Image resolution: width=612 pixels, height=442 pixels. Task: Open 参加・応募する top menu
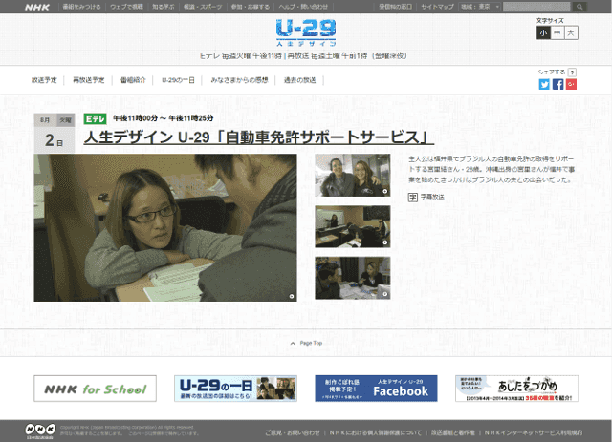tap(251, 7)
